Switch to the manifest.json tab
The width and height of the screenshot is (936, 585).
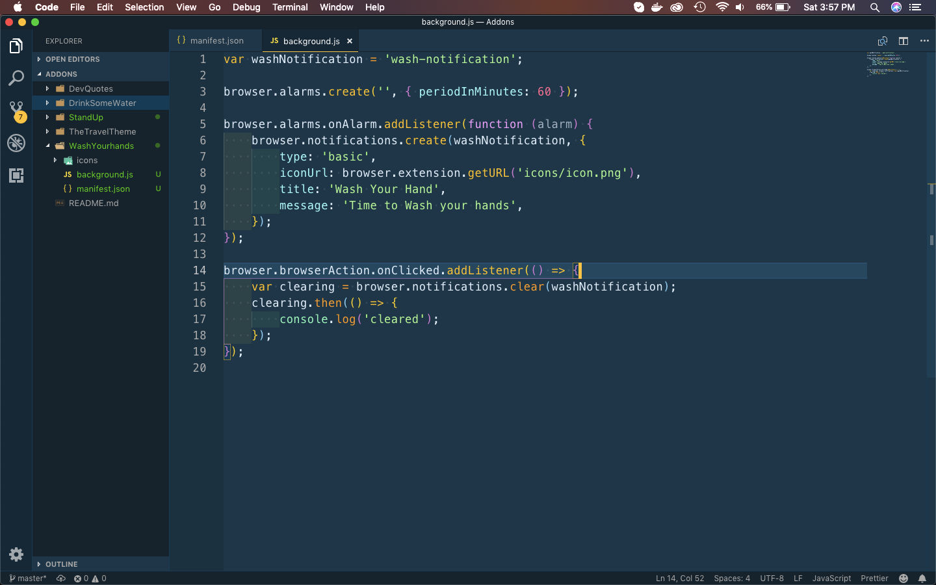pyautogui.click(x=216, y=40)
